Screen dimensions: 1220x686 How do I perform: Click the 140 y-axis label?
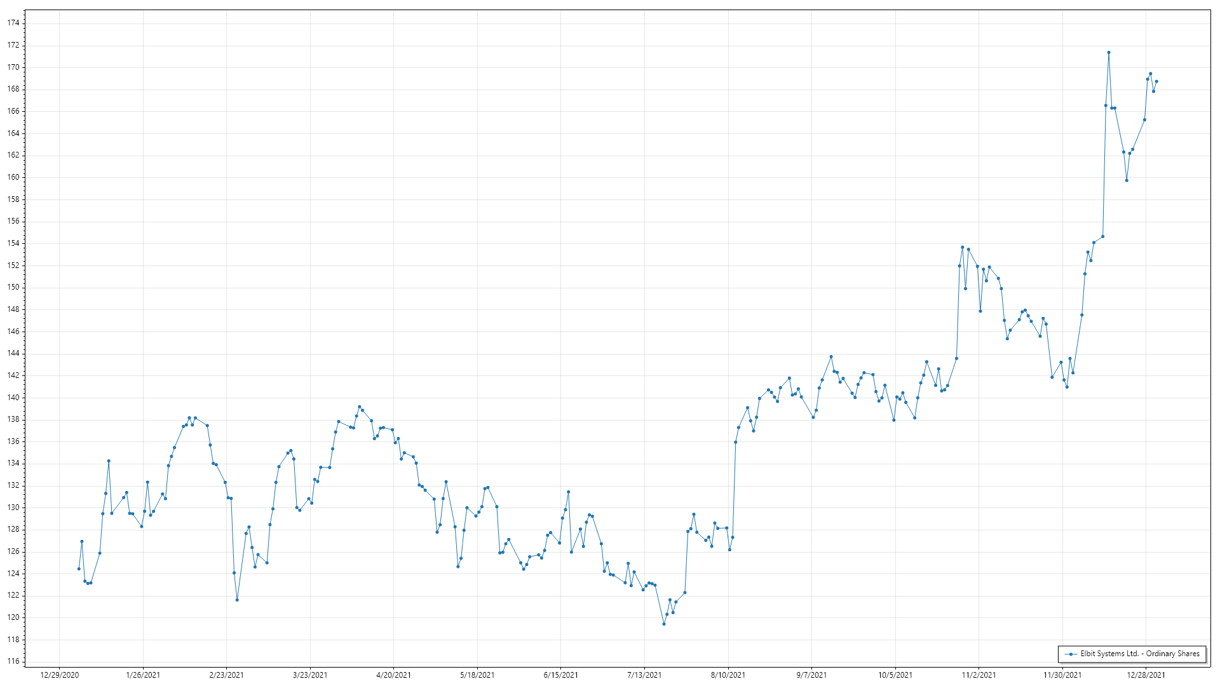[13, 398]
